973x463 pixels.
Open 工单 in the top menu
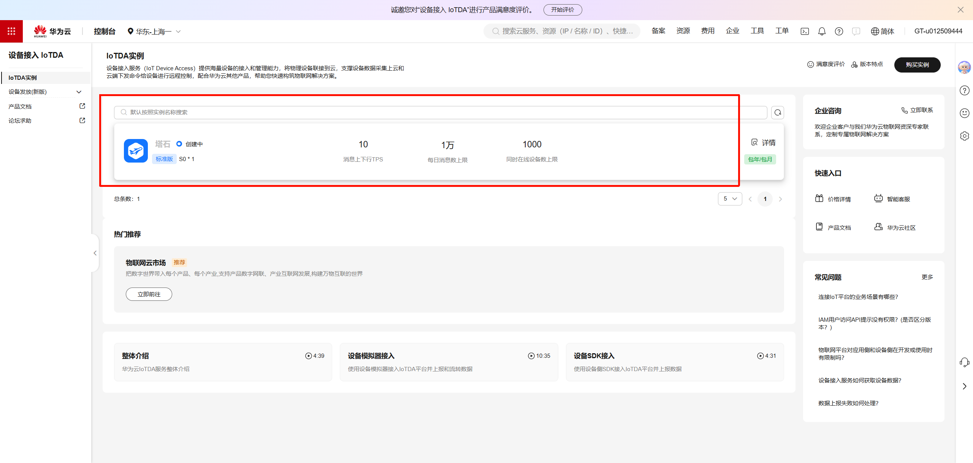click(782, 31)
